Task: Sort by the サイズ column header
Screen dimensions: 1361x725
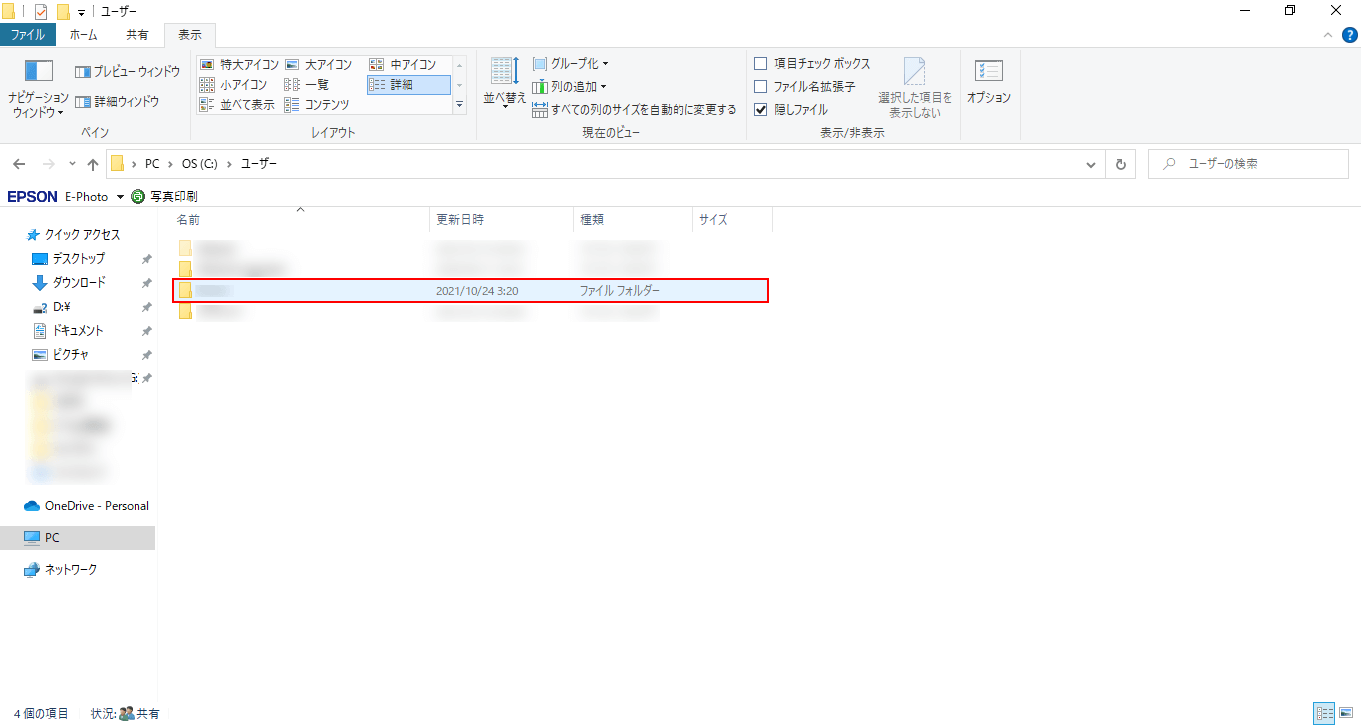Action: (733, 220)
